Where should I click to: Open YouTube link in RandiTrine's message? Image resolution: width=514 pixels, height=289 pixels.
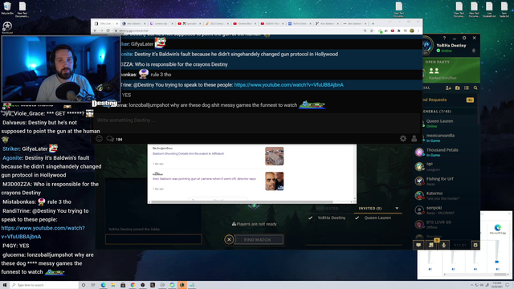click(289, 85)
